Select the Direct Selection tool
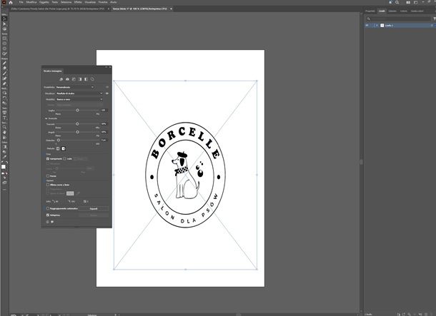Image resolution: width=436 pixels, height=316 pixels. [4, 24]
